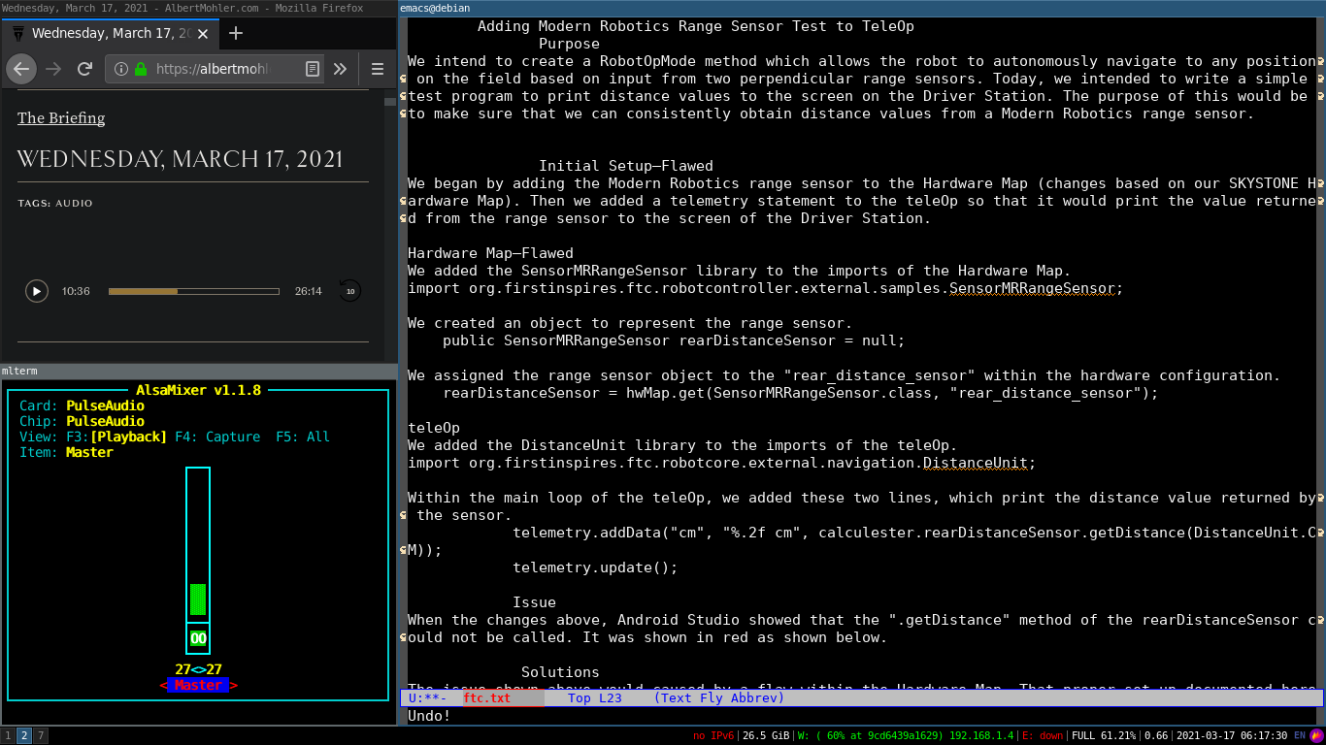Select the Wednesday, March 17 browser tab
This screenshot has height=745, width=1326.
pos(111,33)
